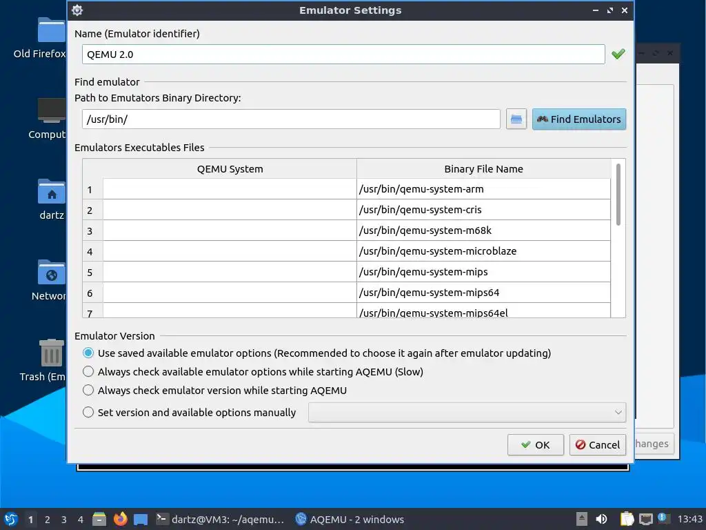Screen dimensions: 706x530
Task: Close the Emulator Settings window
Action: [x=624, y=10]
